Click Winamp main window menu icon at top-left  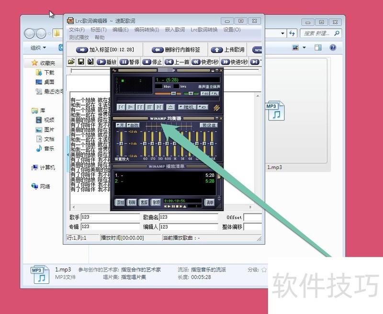[114, 70]
